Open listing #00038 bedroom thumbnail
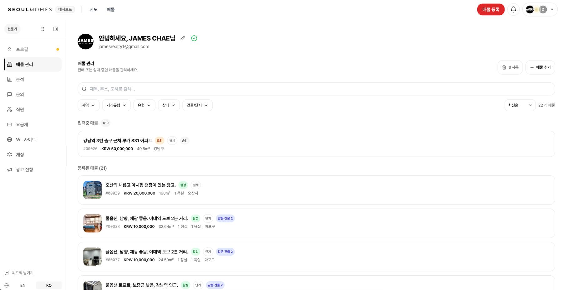The height and width of the screenshot is (290, 563). 92,223
